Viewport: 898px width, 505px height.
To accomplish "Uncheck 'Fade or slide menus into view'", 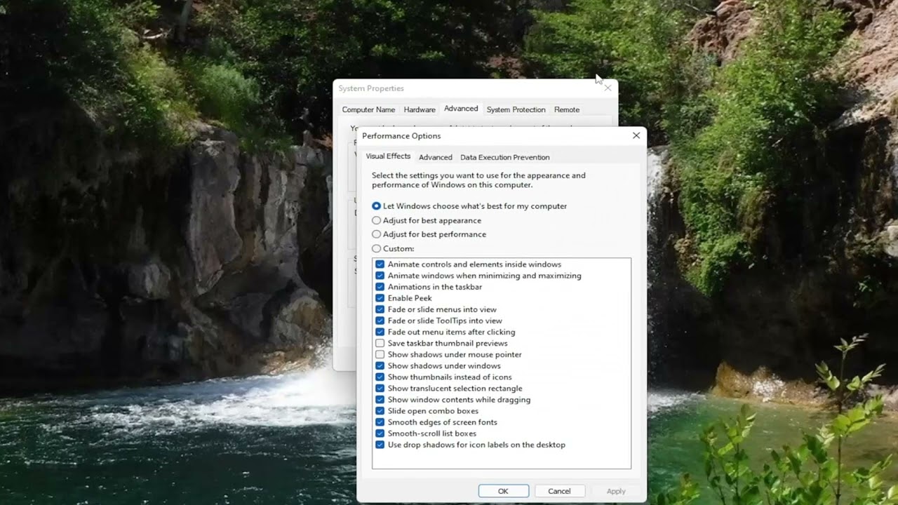I will point(380,309).
